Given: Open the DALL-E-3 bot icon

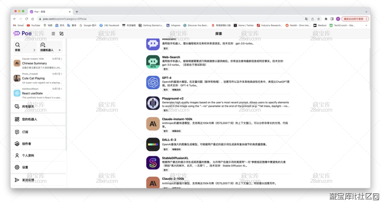Looking at the screenshot, I should [153, 144].
